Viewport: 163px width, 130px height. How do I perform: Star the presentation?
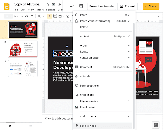[x=48, y=4]
